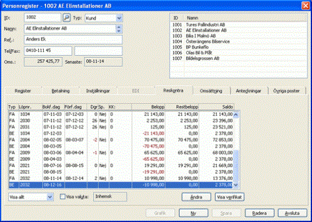
Task: Enable the Visa valuta checkbox
Action: (x=63, y=197)
